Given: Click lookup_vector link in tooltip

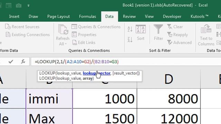Looking at the screenshot, I should tap(97, 73).
